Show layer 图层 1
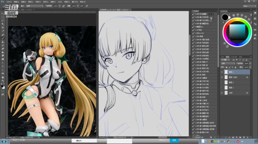This screenshot has width=258, height=144. (222, 88)
